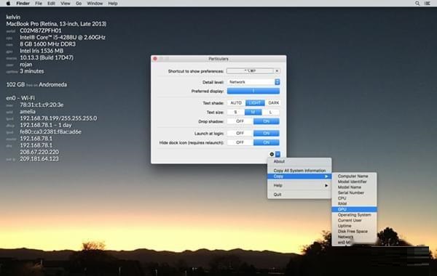Click the DNS address 208.67.220.220
Viewport: 437px width, 276px height.
click(39, 152)
